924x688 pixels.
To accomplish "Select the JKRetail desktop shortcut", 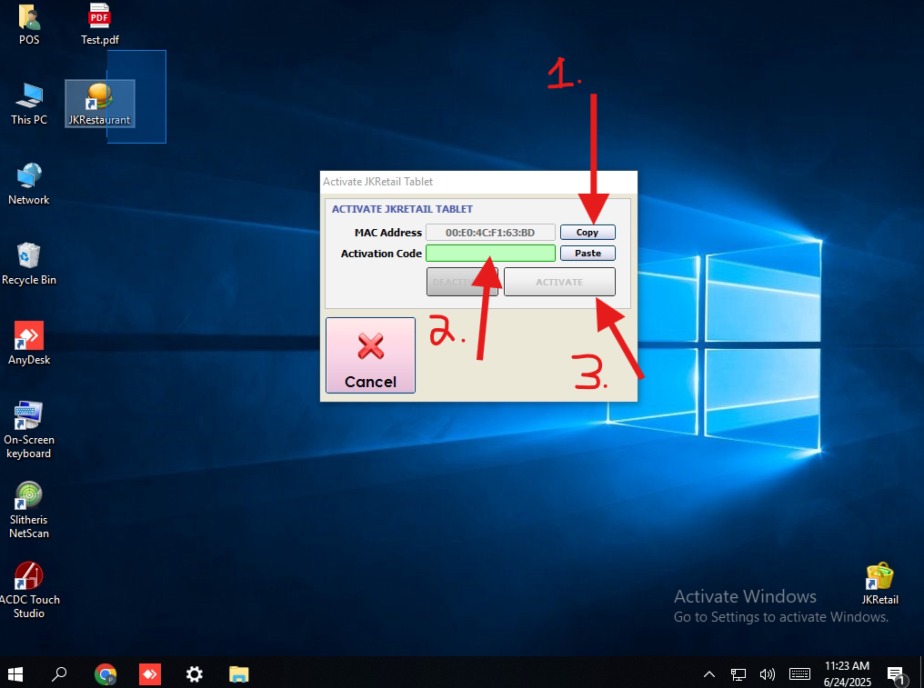I will pyautogui.click(x=879, y=583).
